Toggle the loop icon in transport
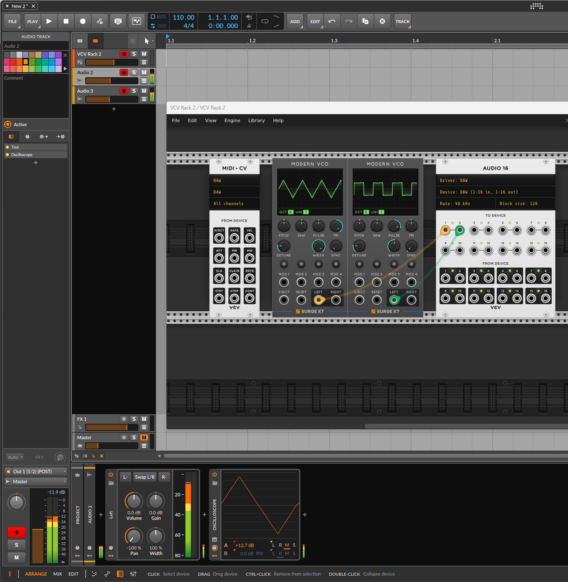The height and width of the screenshot is (582, 568). coord(265,21)
